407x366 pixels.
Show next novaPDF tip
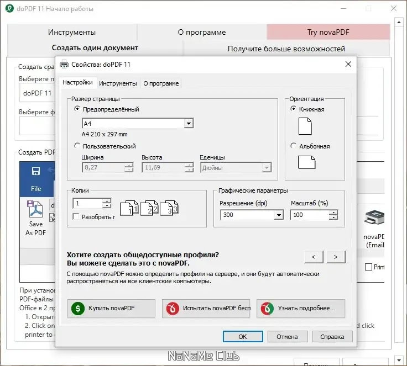[336, 257]
